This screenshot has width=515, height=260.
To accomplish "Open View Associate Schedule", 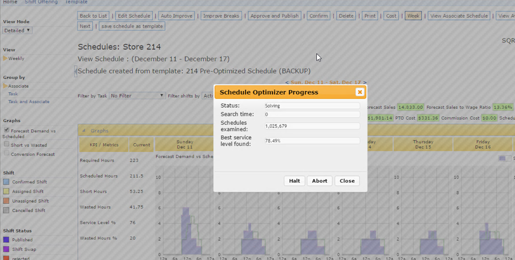I will click(x=459, y=15).
